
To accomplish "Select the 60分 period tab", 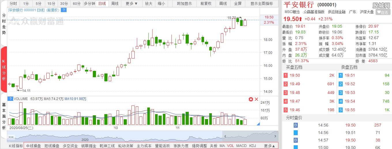I will (77, 4).
